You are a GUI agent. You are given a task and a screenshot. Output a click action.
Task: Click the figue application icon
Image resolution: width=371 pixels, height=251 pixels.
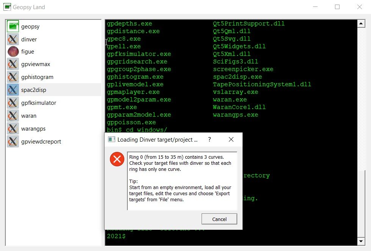(13, 52)
